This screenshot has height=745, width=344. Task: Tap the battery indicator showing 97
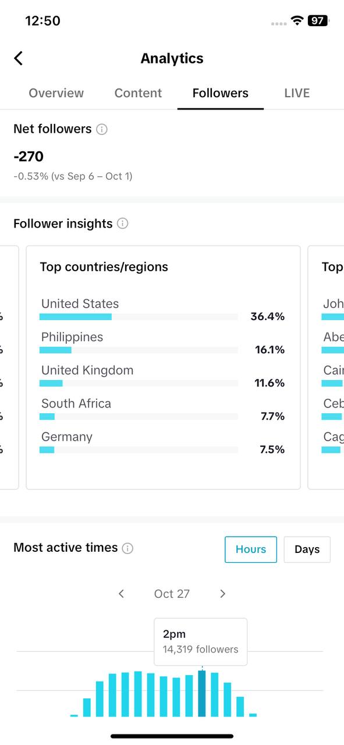[318, 21]
